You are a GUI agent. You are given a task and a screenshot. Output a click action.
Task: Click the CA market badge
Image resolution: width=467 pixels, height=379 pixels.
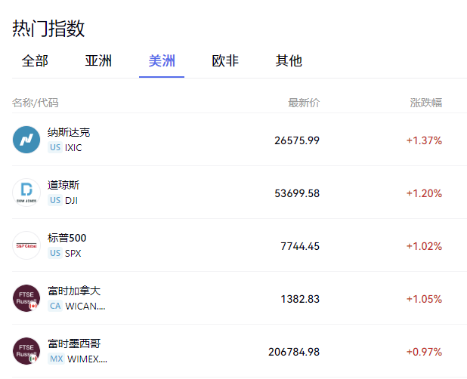tap(55, 306)
